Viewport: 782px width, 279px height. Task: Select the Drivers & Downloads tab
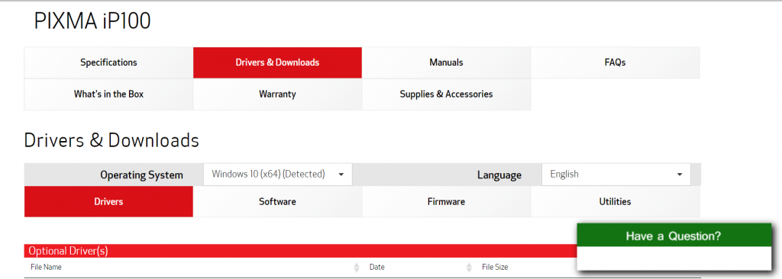[277, 63]
